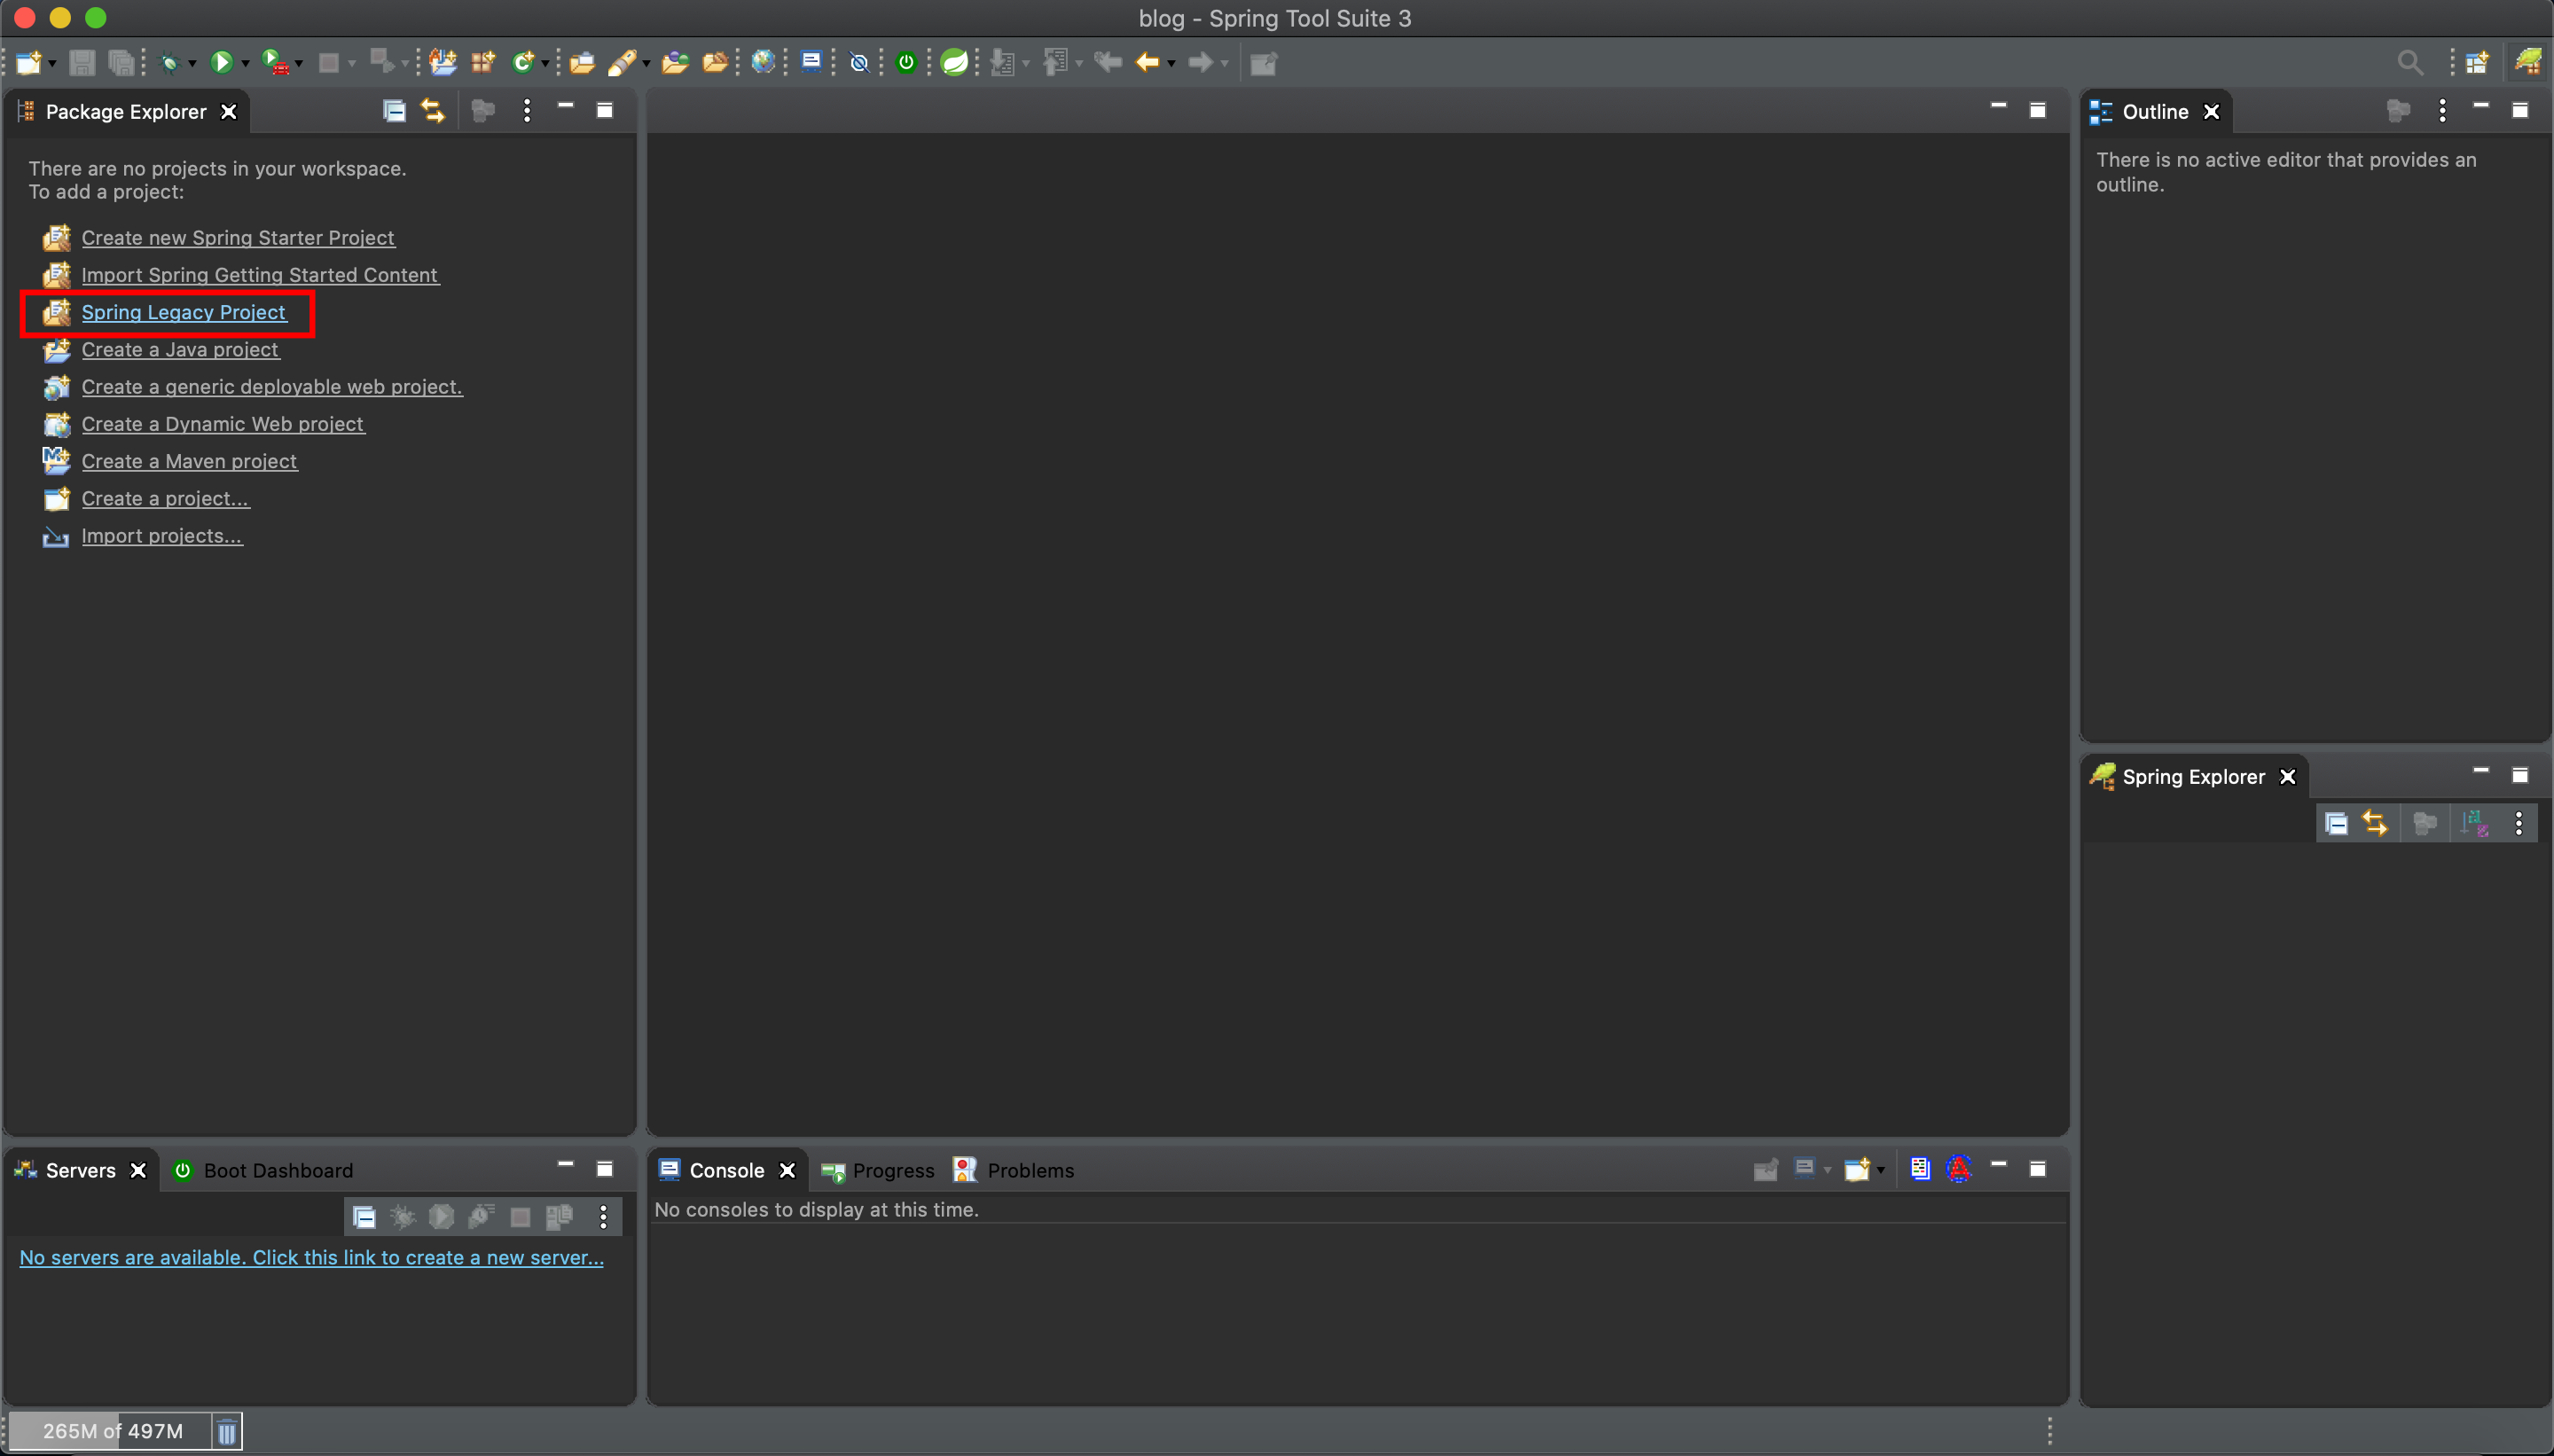Viewport: 2554px width, 1456px height.
Task: Click the toolbar search magnifier icon
Action: pyautogui.click(x=2410, y=63)
